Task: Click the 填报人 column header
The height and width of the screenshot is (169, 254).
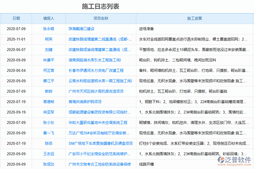Action: point(49,19)
